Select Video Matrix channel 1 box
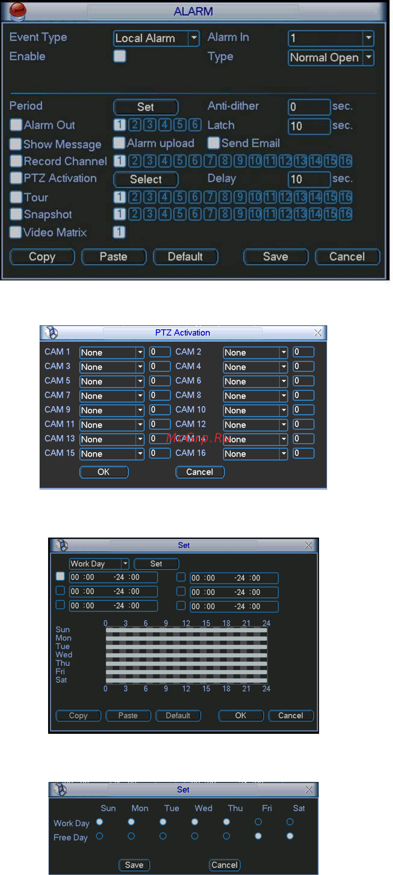 119,232
